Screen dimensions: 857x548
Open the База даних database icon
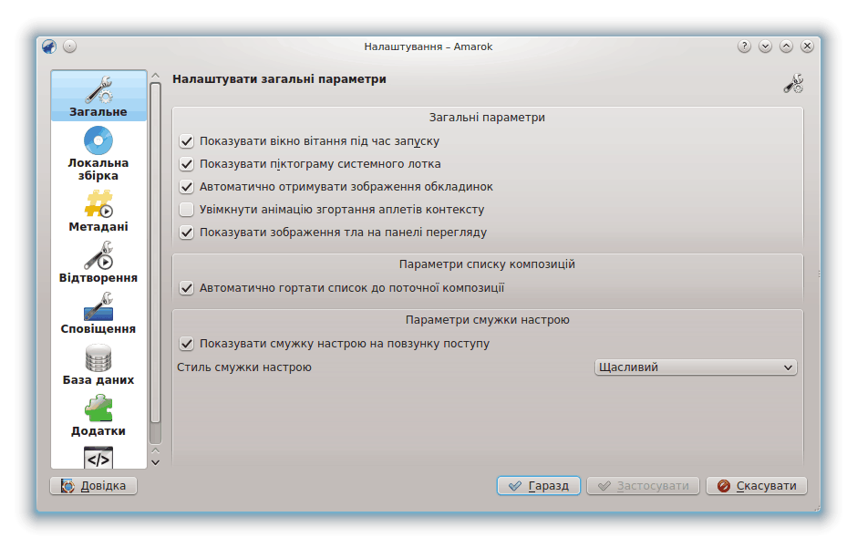(x=98, y=357)
